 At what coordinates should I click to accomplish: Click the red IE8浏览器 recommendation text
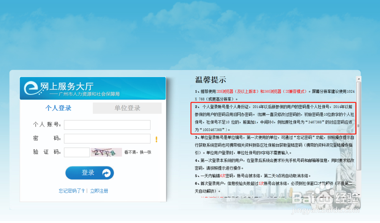(x=262, y=91)
